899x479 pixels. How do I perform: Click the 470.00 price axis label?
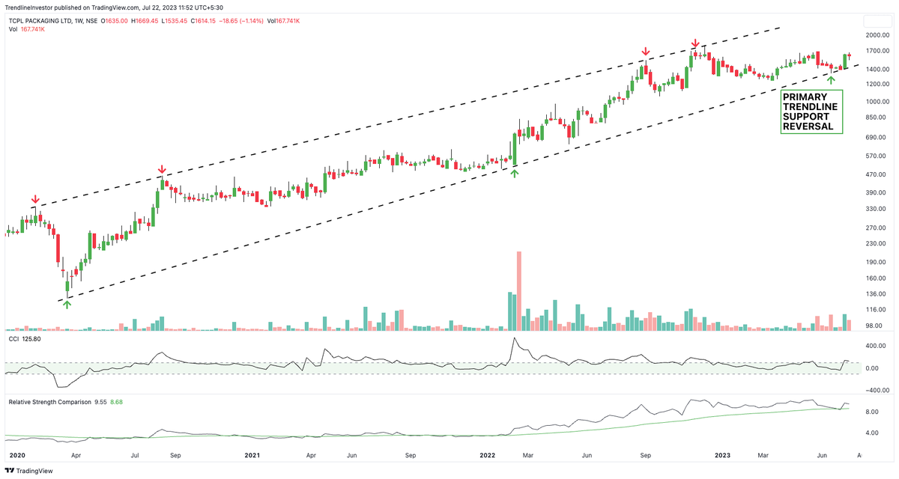877,174
